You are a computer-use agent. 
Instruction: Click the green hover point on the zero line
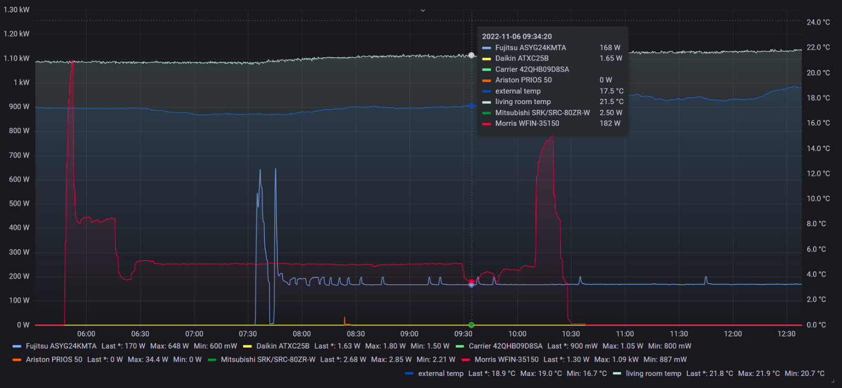click(472, 325)
